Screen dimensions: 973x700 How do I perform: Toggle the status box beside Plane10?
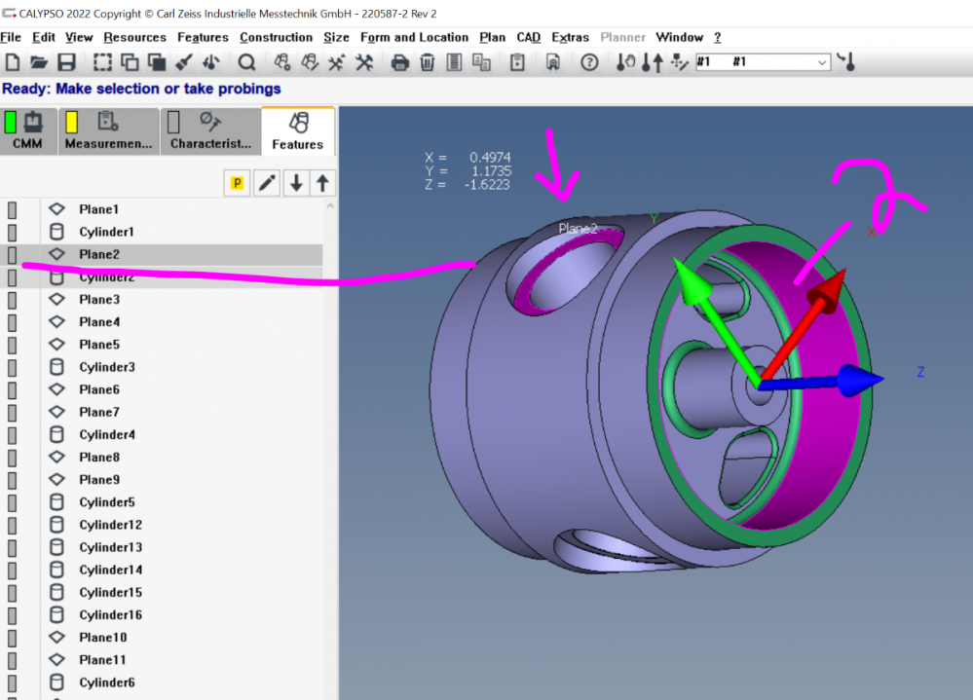pyautogui.click(x=13, y=638)
